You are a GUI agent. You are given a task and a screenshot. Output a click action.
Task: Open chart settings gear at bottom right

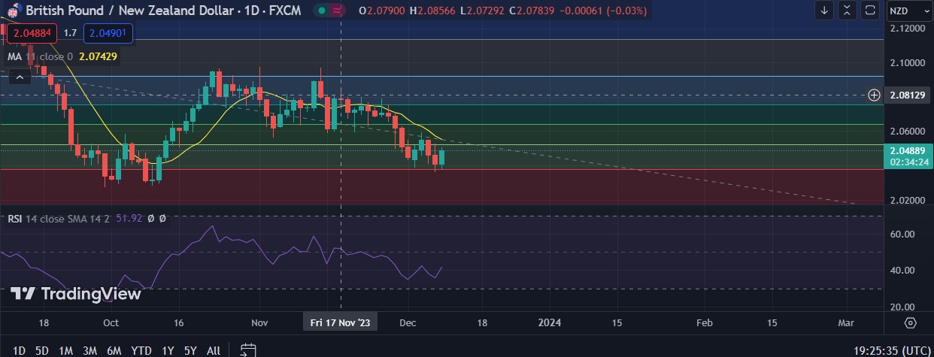pyautogui.click(x=910, y=322)
